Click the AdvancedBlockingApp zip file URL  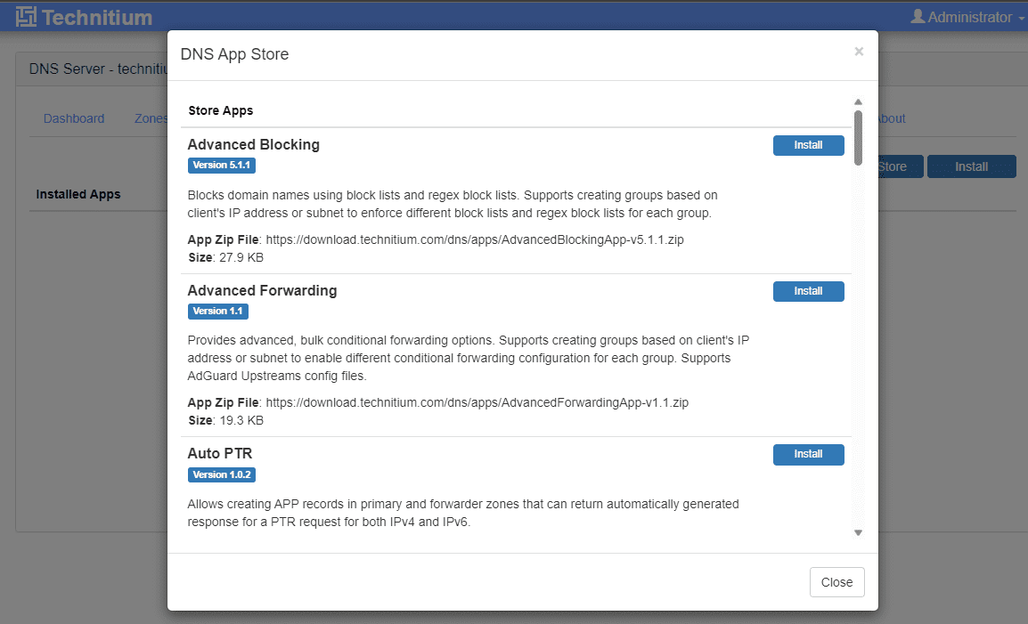475,239
